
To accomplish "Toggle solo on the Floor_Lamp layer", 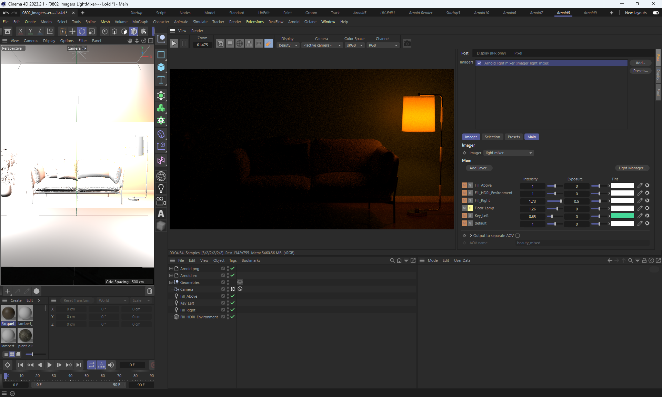I will [x=470, y=208].
